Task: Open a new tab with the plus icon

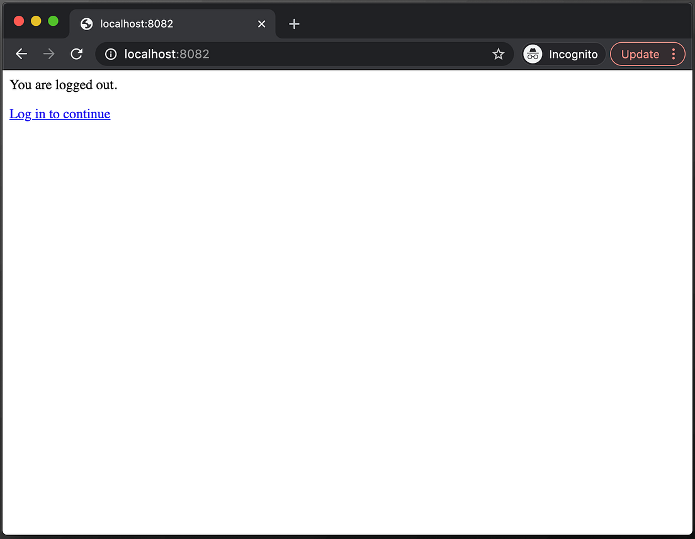Action: pos(293,23)
